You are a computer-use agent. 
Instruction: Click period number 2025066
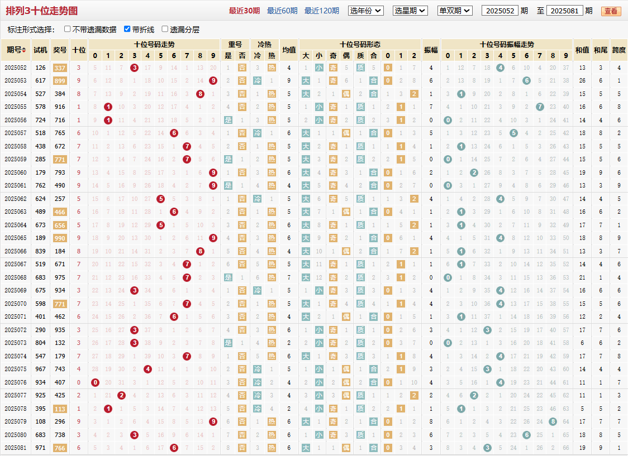pos(16,251)
